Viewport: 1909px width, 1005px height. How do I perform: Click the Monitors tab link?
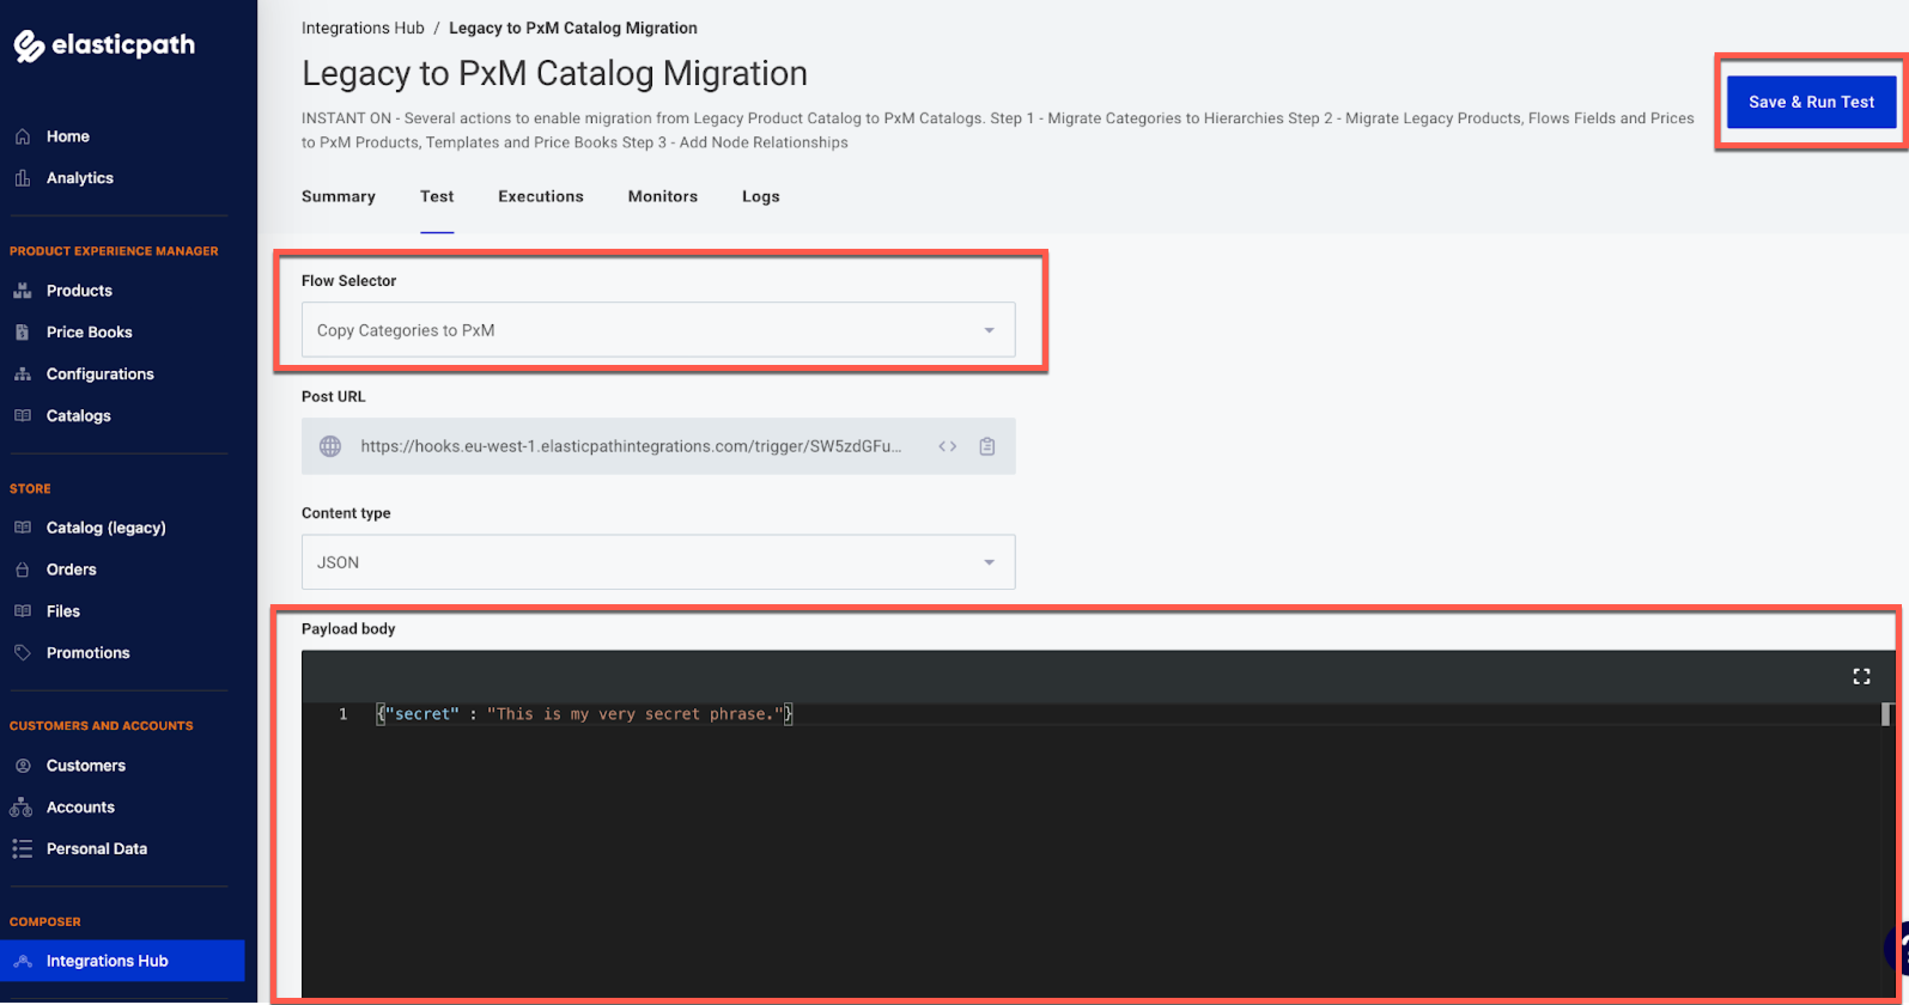point(663,196)
